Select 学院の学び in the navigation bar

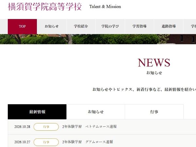pyautogui.click(x=110, y=27)
